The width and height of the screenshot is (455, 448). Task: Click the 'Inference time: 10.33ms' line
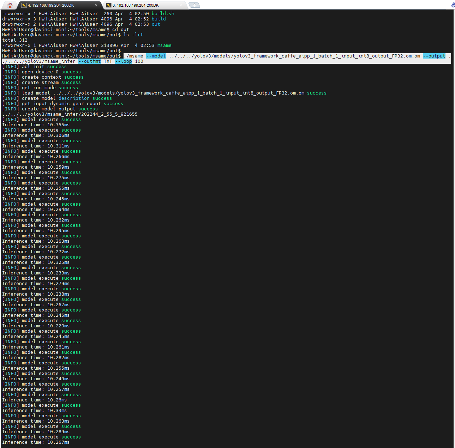click(x=35, y=411)
